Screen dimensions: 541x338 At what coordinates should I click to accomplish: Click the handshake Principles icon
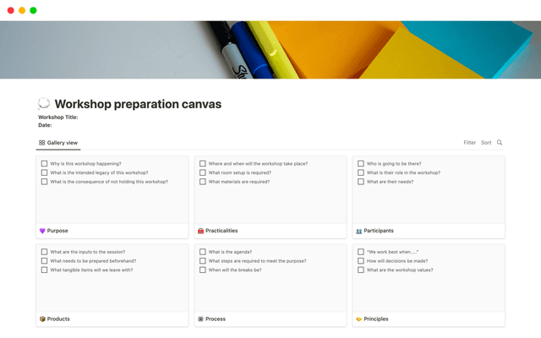coord(359,319)
